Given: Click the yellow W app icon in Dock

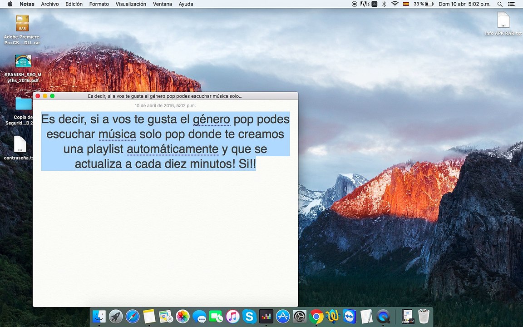Looking at the screenshot, I should click(x=333, y=316).
